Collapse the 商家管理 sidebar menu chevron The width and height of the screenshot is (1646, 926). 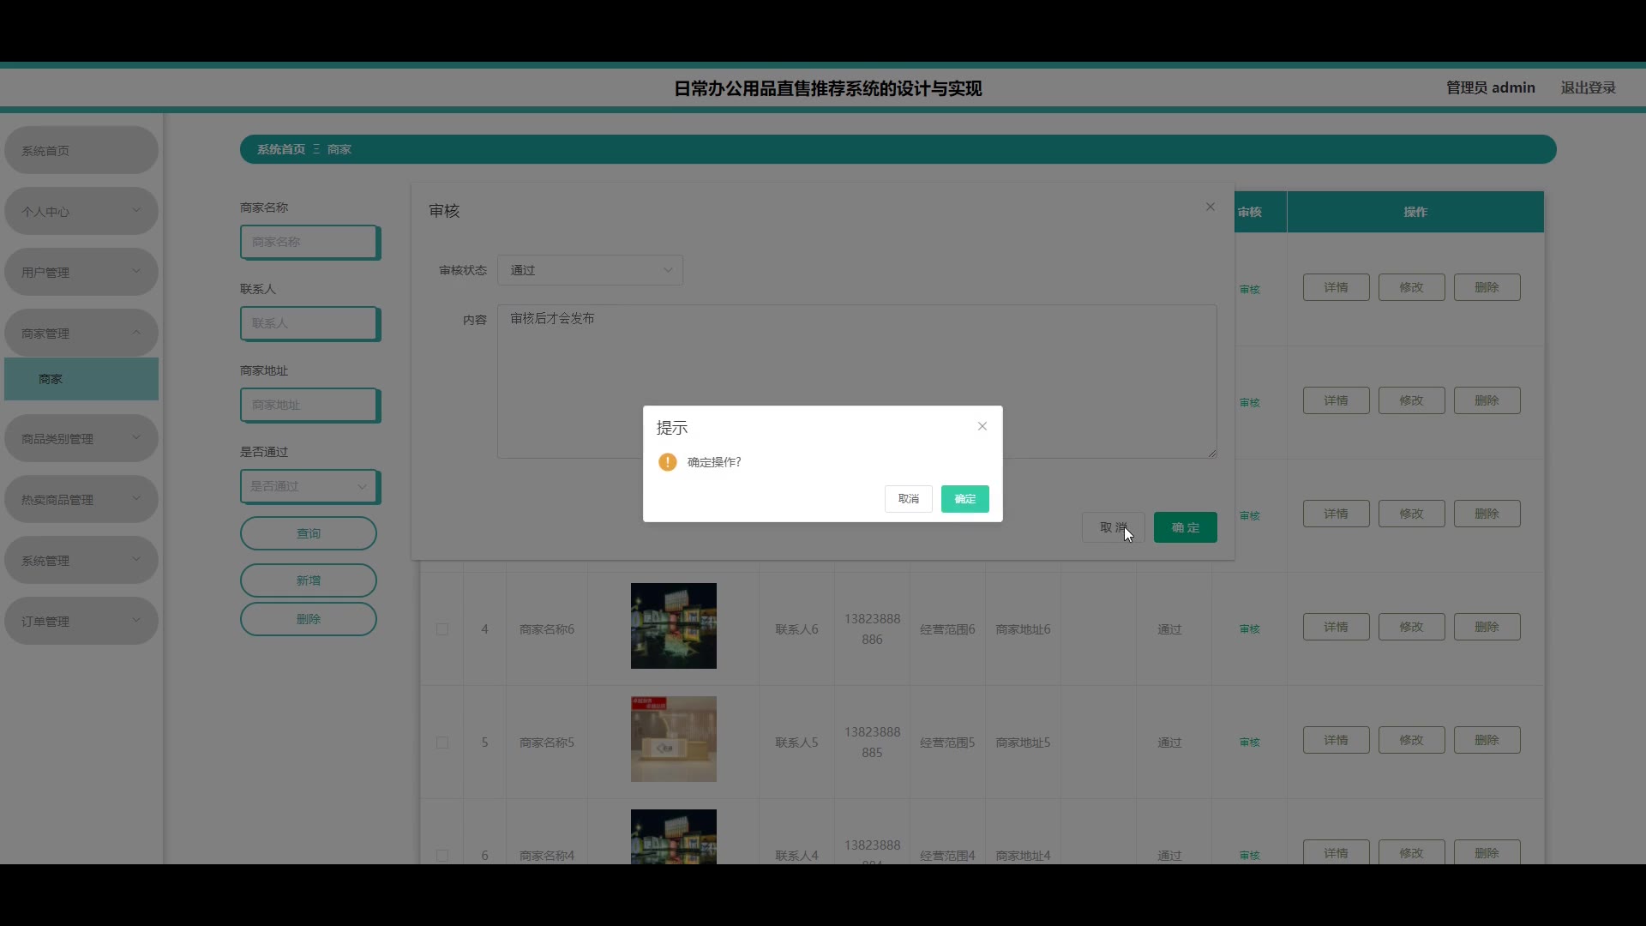(x=136, y=333)
